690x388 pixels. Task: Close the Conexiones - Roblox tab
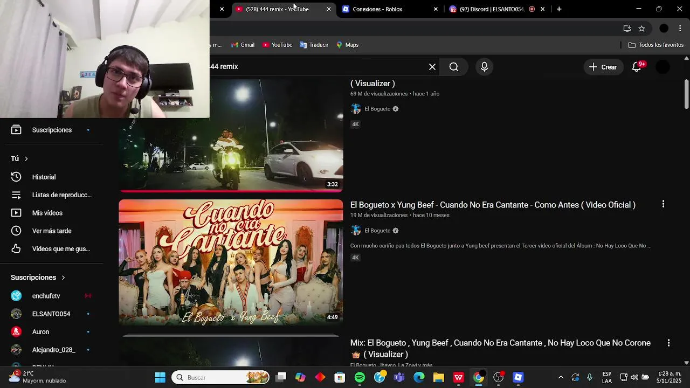436,9
